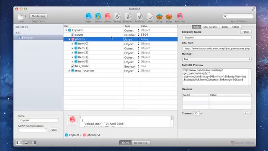
Task: Click the second Wrap toolbar icon
Action: pyautogui.click(x=169, y=17)
